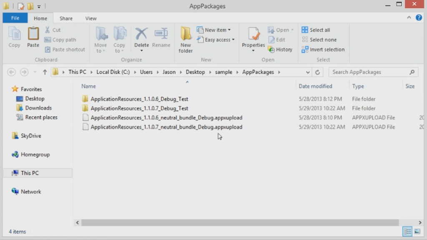Open Desktop under Favorites

pos(30,99)
